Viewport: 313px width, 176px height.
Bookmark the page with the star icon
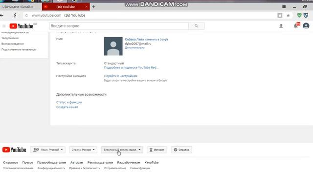288,15
